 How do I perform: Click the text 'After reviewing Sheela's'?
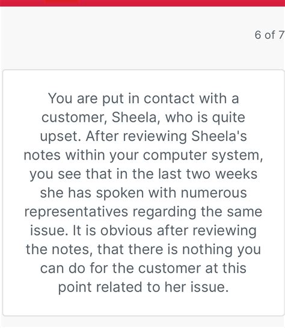point(167,136)
